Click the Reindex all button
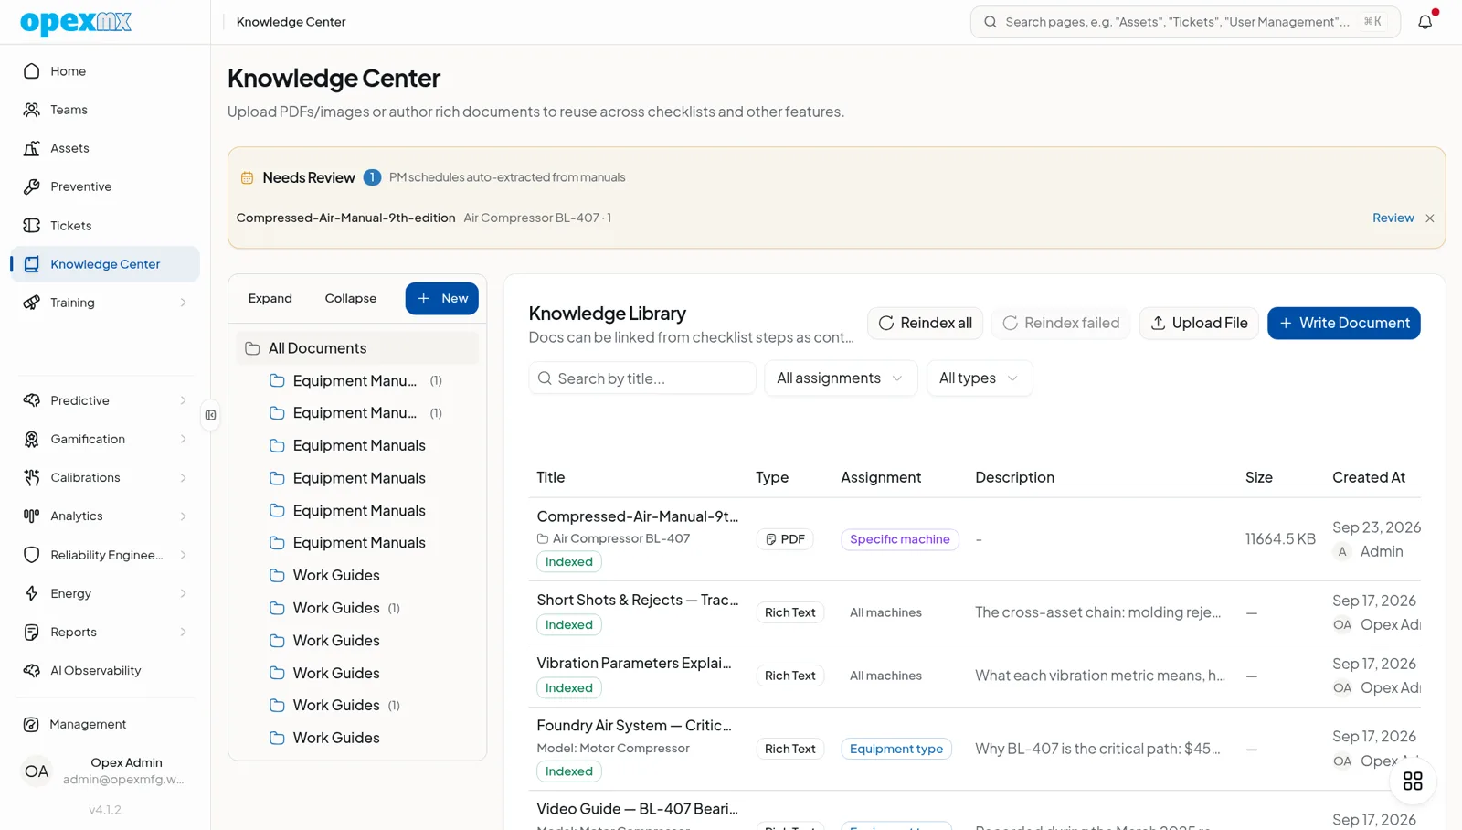 (925, 323)
